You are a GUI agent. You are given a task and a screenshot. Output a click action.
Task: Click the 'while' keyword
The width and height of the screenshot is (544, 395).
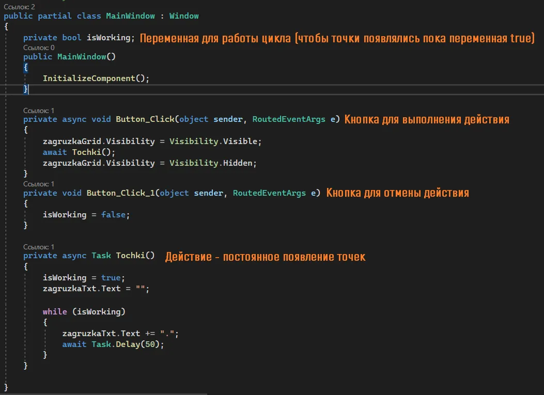[x=55, y=312]
